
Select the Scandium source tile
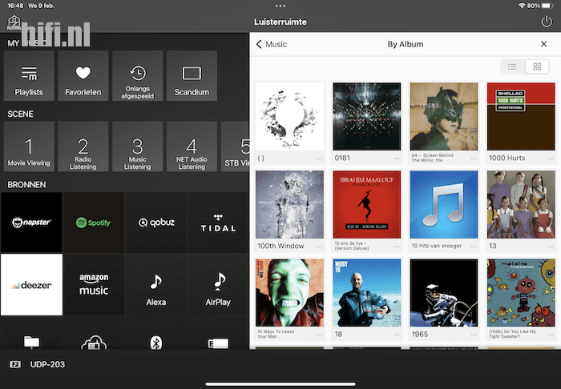pos(192,76)
